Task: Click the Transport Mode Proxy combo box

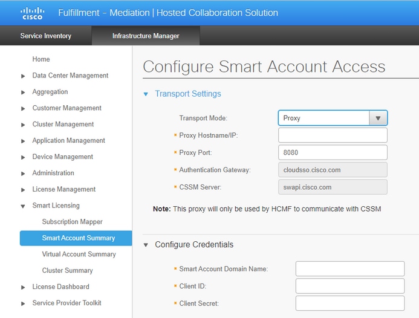Action: [x=333, y=118]
